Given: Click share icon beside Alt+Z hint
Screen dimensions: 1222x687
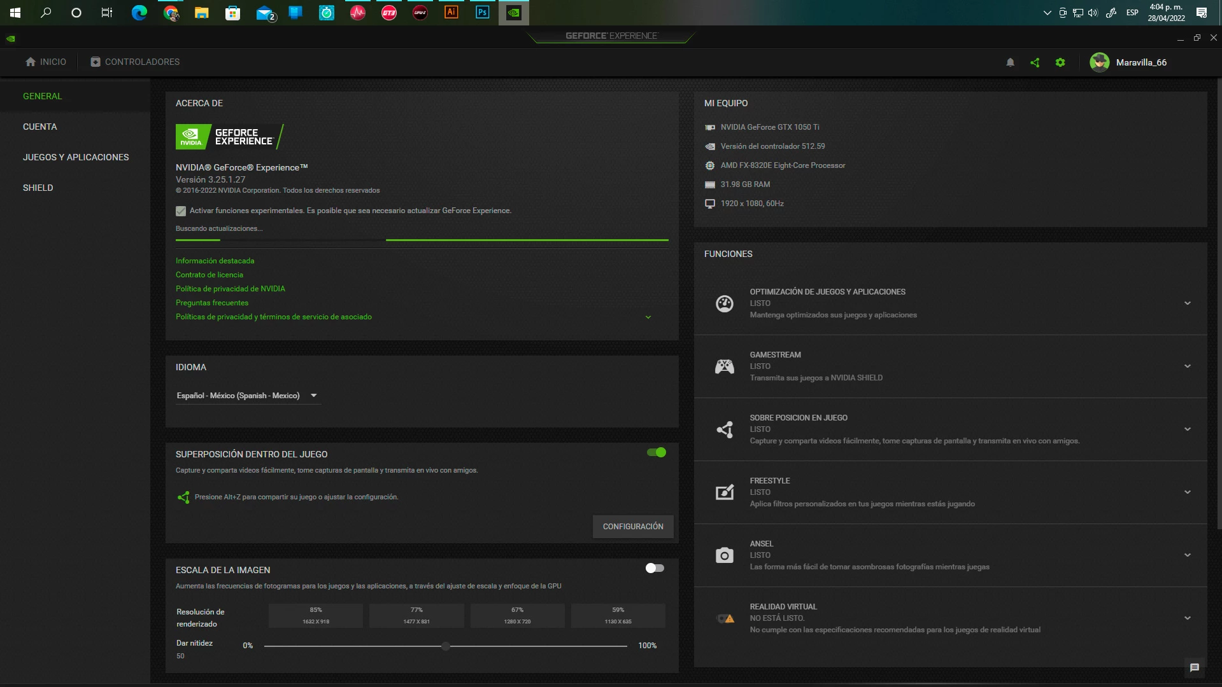Looking at the screenshot, I should coord(183,497).
